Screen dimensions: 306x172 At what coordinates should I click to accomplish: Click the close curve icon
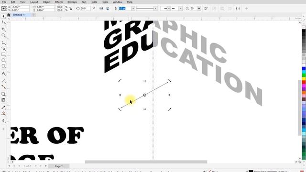(206, 9)
